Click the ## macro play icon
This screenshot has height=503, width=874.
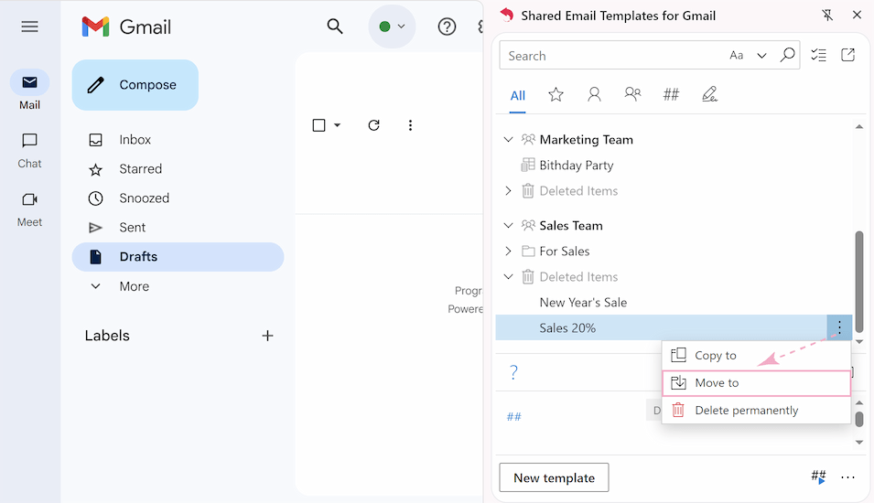coord(818,476)
